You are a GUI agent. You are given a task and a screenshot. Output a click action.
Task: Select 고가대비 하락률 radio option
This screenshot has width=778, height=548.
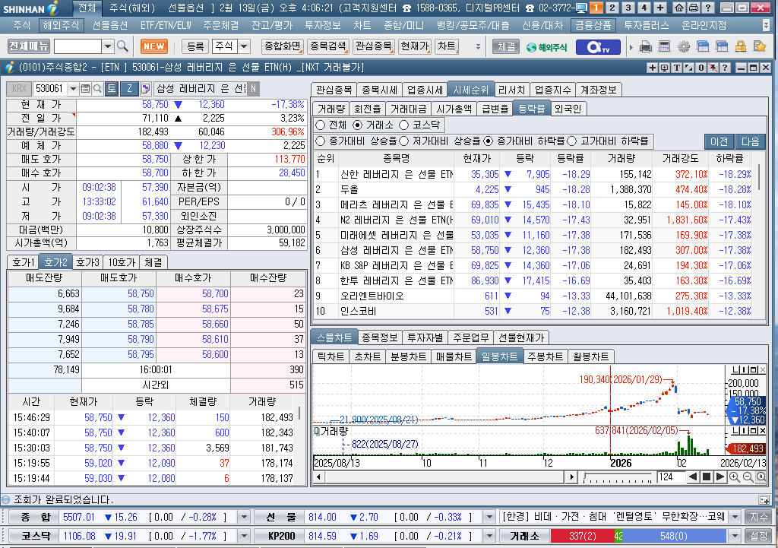pyautogui.click(x=571, y=141)
